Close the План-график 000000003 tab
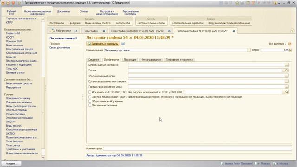The height and width of the screenshot is (167, 297). click(169, 31)
